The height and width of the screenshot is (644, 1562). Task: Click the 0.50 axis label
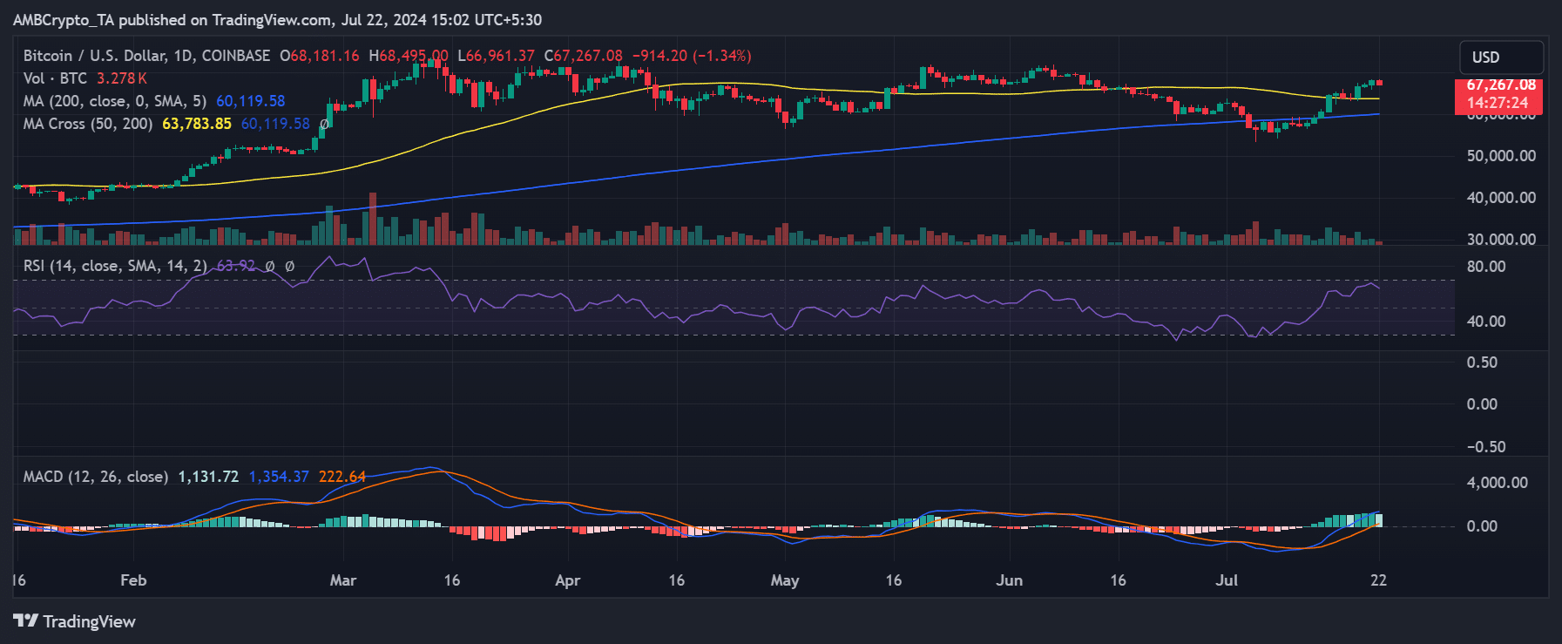click(1482, 363)
